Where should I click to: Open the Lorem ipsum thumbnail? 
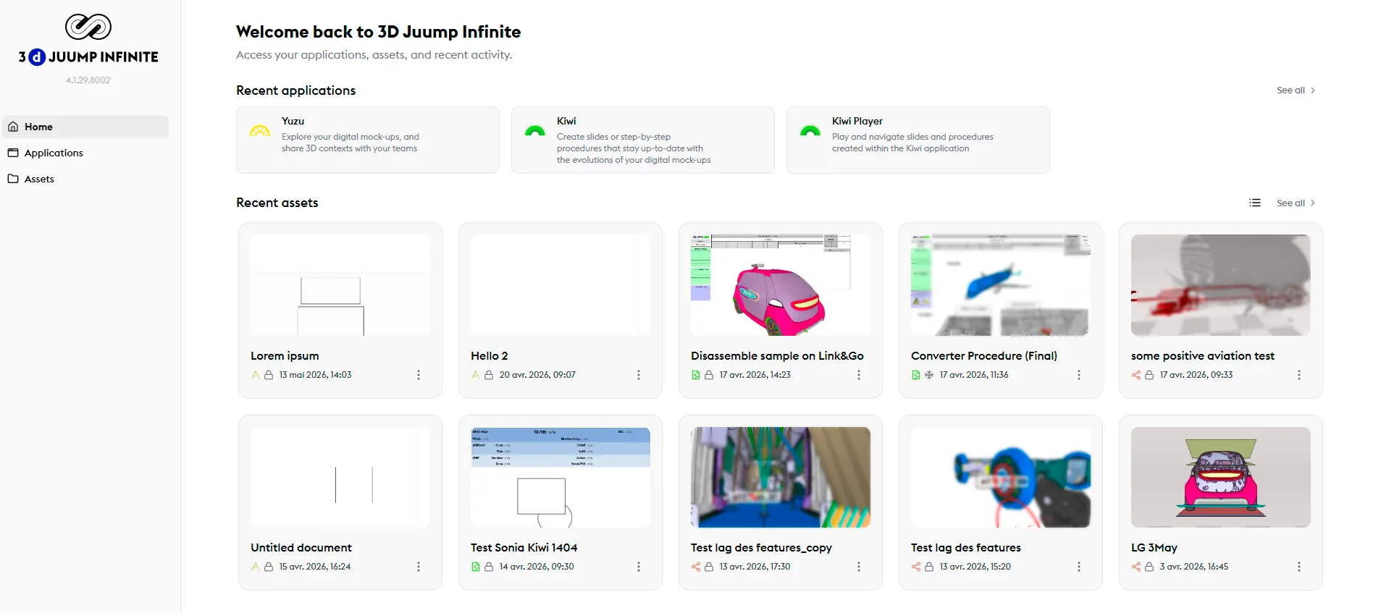pos(340,285)
